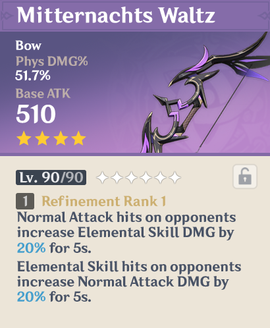Click the third white ascension star
This screenshot has width=270, height=328.
[132, 177]
